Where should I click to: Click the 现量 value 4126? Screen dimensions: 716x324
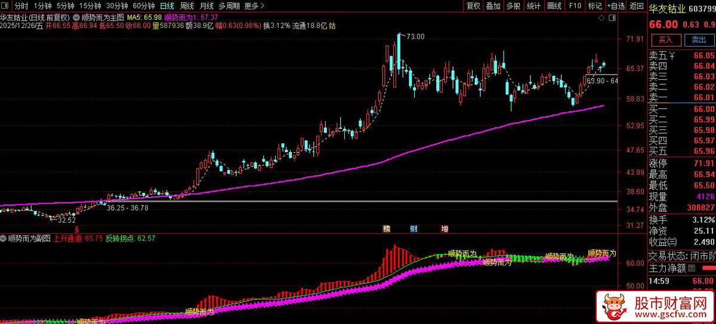pos(705,196)
